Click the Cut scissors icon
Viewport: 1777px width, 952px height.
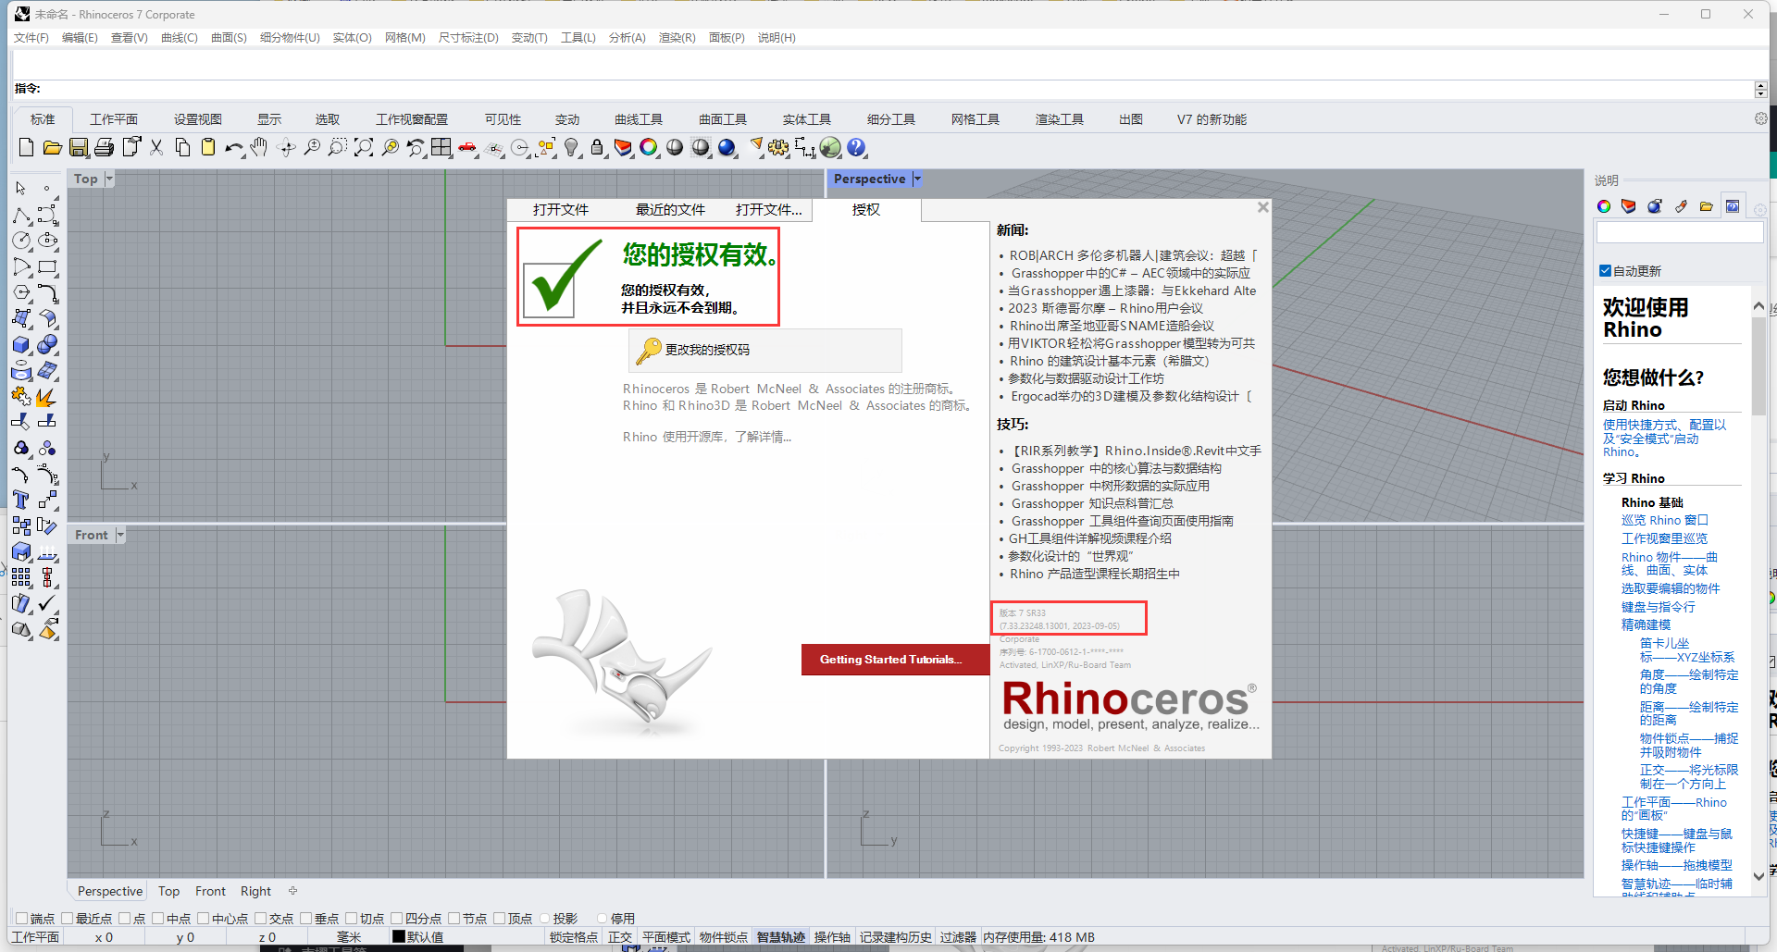pyautogui.click(x=156, y=148)
